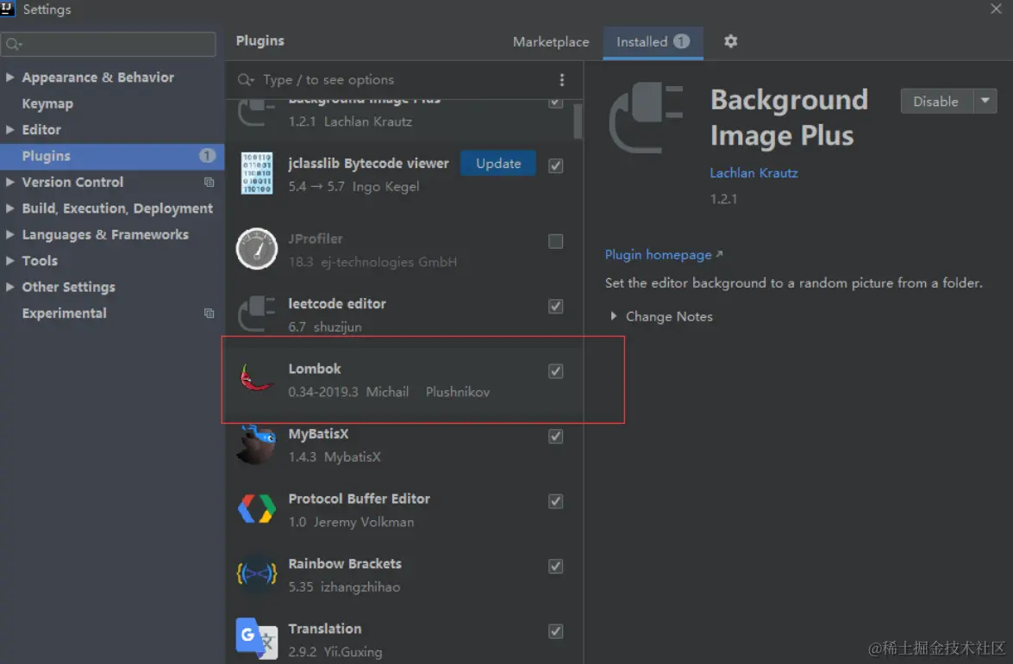
Task: Select the JProfiler plugin name
Action: pyautogui.click(x=316, y=239)
